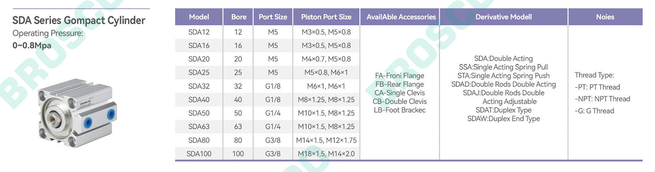This screenshot has height=172, width=655.
Task: Select the SDAT:Duplex Type derivative entry
Action: pos(503,110)
